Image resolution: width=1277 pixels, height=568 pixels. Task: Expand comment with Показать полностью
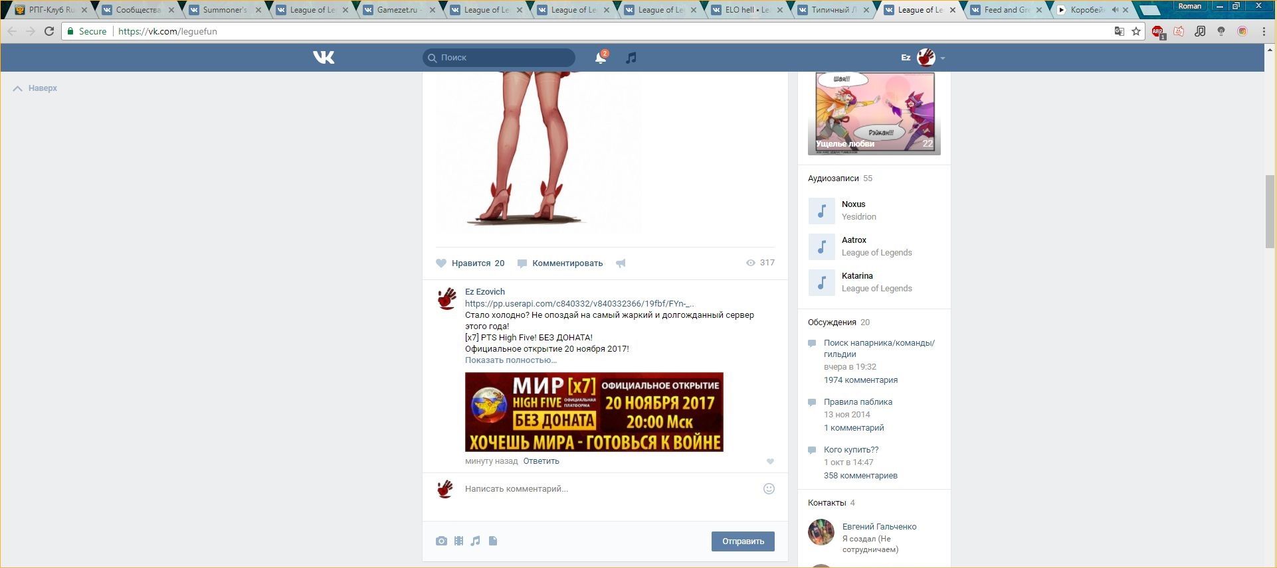pyautogui.click(x=510, y=360)
